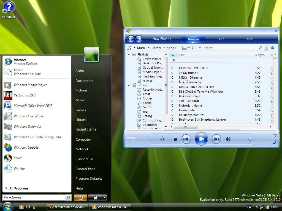Viewport: 282px width, 211px height.
Task: Click the blue list pane arrow icon
Action: 272,48
